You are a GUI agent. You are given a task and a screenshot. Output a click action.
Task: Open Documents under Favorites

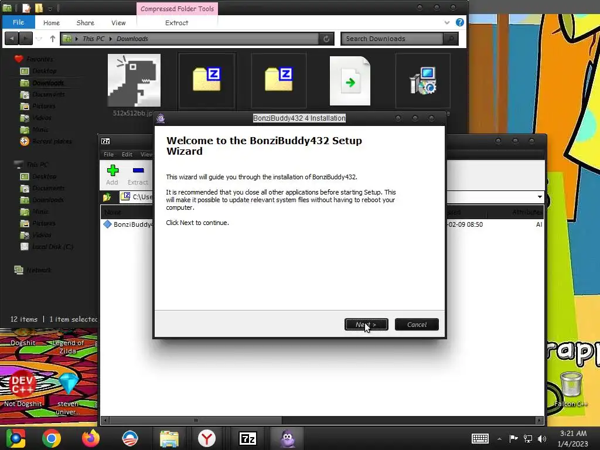pos(48,94)
